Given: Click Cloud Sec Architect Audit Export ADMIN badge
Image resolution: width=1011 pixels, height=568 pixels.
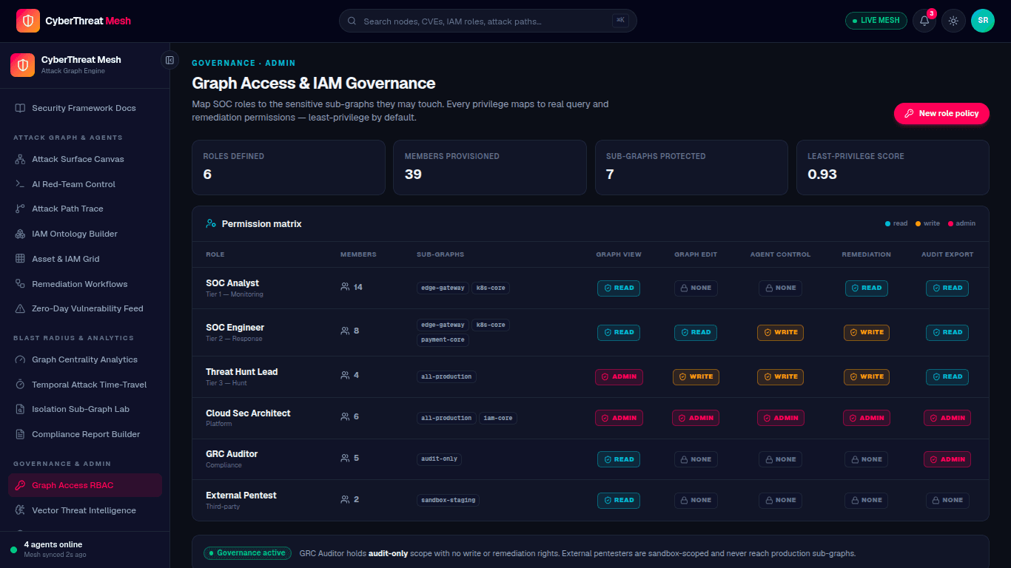Looking at the screenshot, I should point(947,418).
